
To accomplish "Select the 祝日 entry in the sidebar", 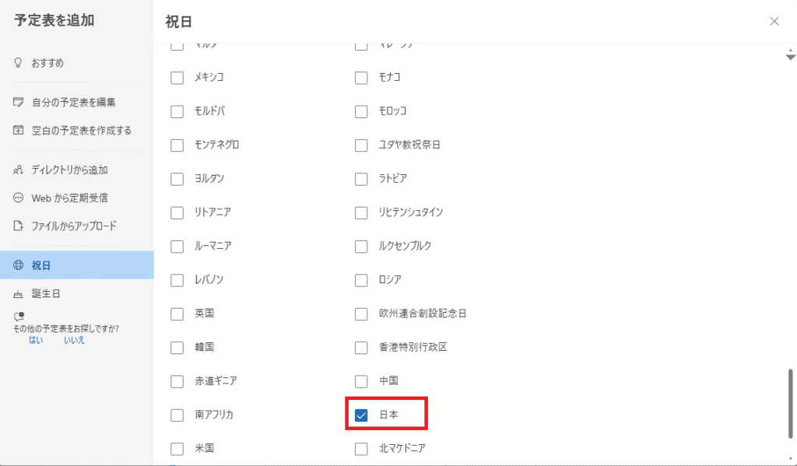I will (45, 265).
